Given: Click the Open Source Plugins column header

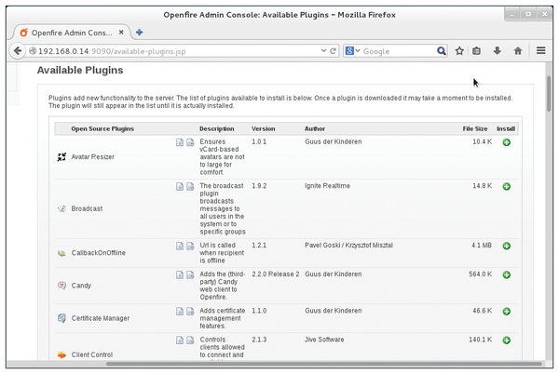Looking at the screenshot, I should [102, 128].
